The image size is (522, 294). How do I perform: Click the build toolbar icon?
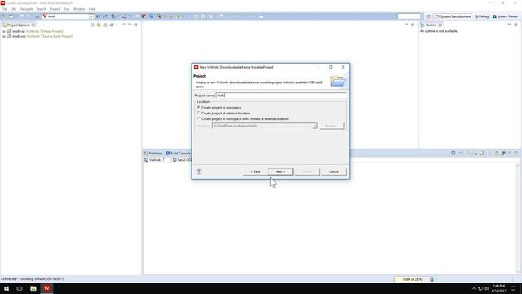[x=113, y=16]
